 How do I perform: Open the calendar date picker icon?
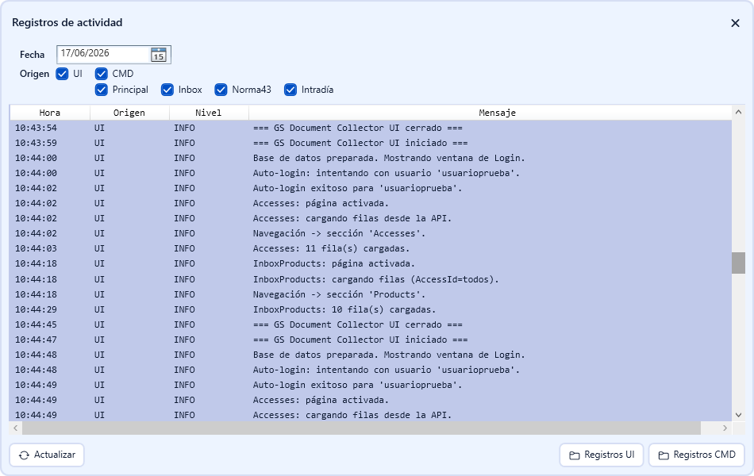point(158,54)
